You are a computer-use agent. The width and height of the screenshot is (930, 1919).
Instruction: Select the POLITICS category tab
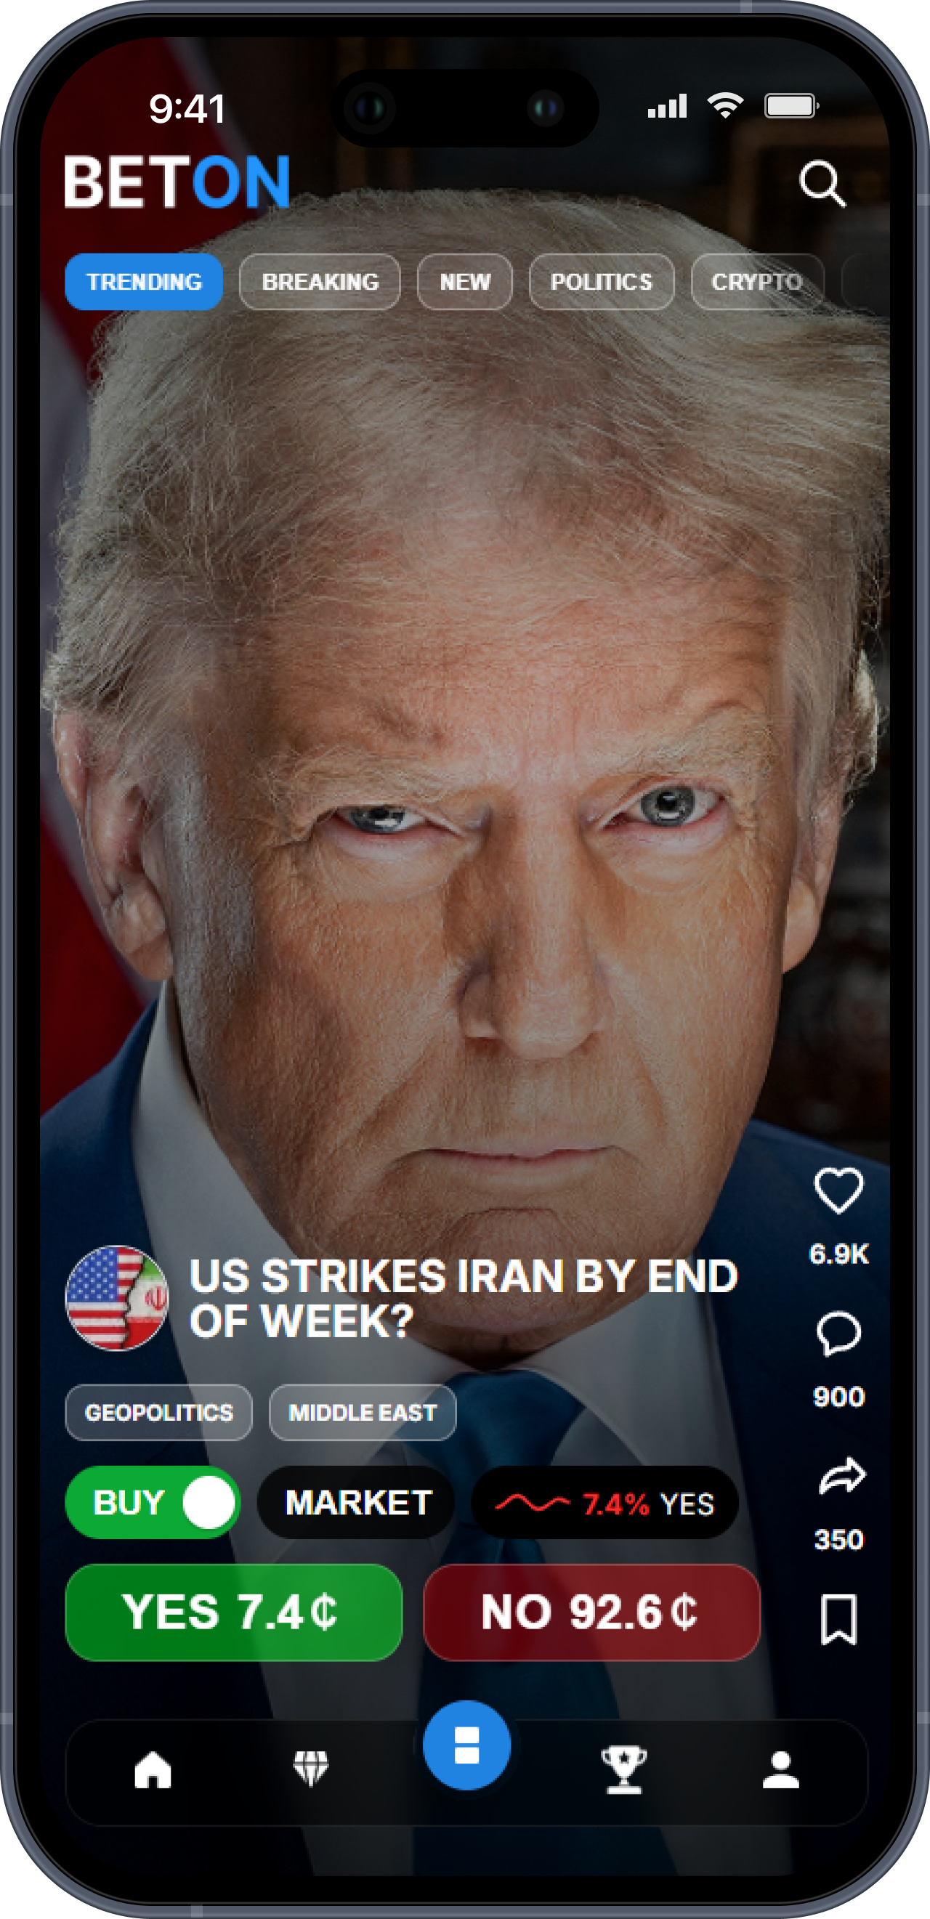[x=602, y=282]
